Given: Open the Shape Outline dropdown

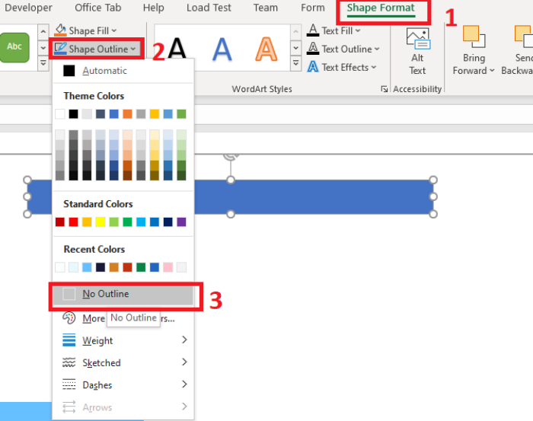Looking at the screenshot, I should tap(96, 49).
